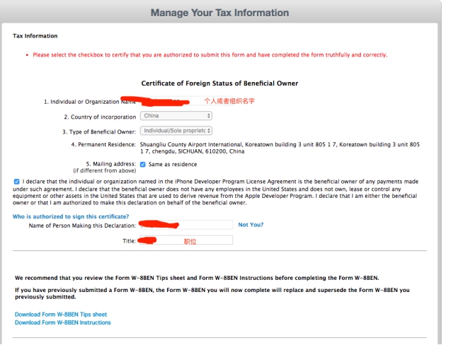Click the '3. Type of Beneficial Owner:' label
This screenshot has width=463, height=345.
point(99,131)
